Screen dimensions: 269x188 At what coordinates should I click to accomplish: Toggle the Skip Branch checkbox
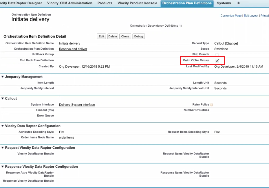pos(217,55)
